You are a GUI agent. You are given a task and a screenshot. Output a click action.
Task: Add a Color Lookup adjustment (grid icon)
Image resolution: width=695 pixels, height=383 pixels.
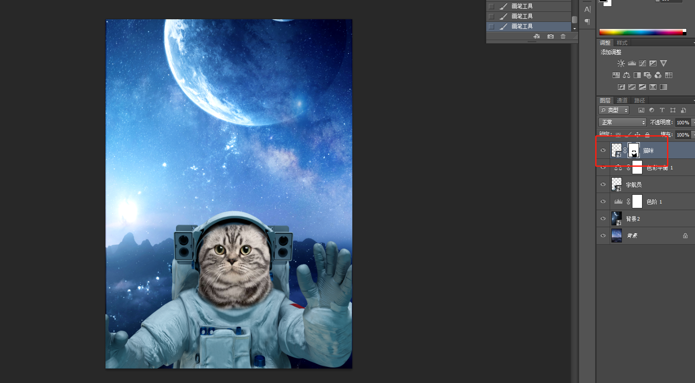coord(669,75)
